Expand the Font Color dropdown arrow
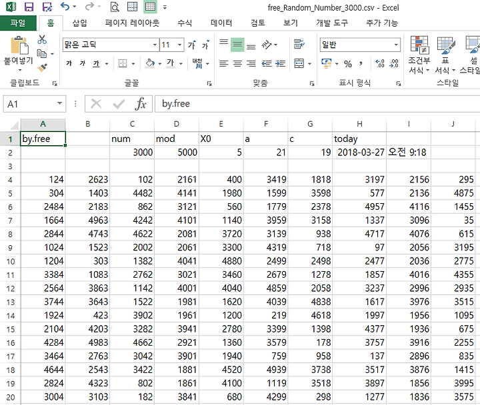 (x=181, y=64)
